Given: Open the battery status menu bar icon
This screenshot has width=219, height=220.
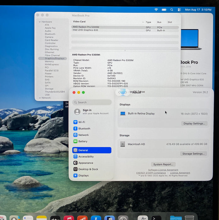Looking at the screenshot, I should tap(164, 10).
